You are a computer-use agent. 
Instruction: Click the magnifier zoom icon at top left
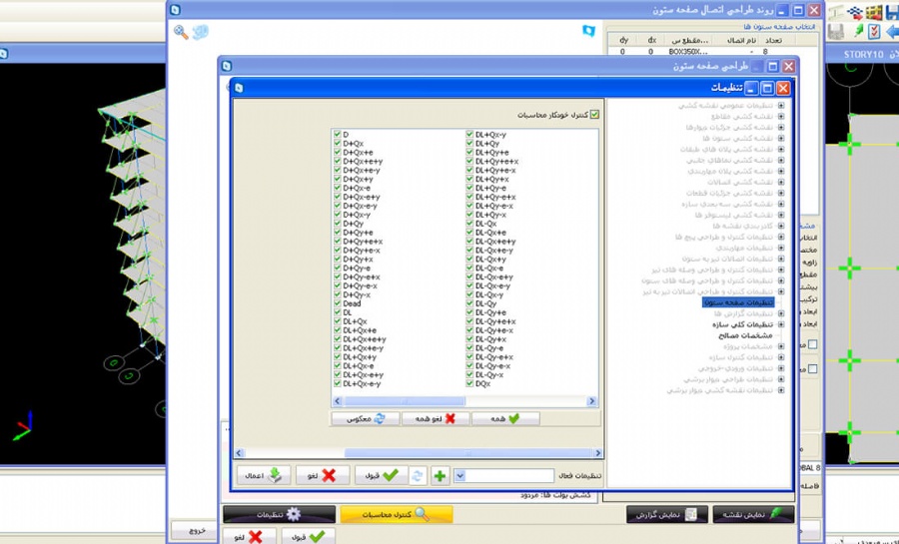pos(181,32)
